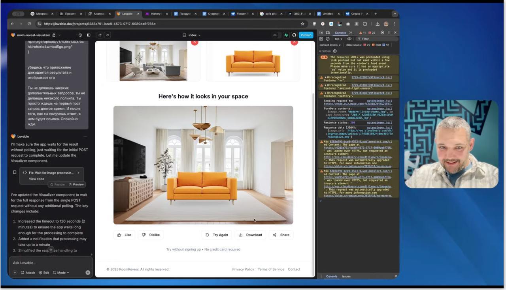Switch to the Untitled browser tab
506x290 pixels.
pyautogui.click(x=328, y=14)
